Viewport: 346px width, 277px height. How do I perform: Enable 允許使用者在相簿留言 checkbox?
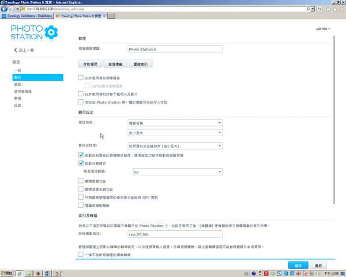81,77
